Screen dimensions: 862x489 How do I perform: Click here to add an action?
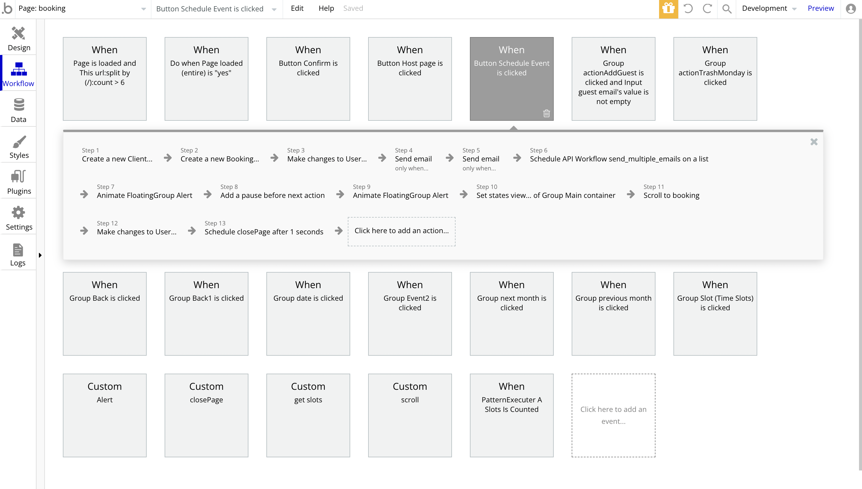click(x=401, y=231)
